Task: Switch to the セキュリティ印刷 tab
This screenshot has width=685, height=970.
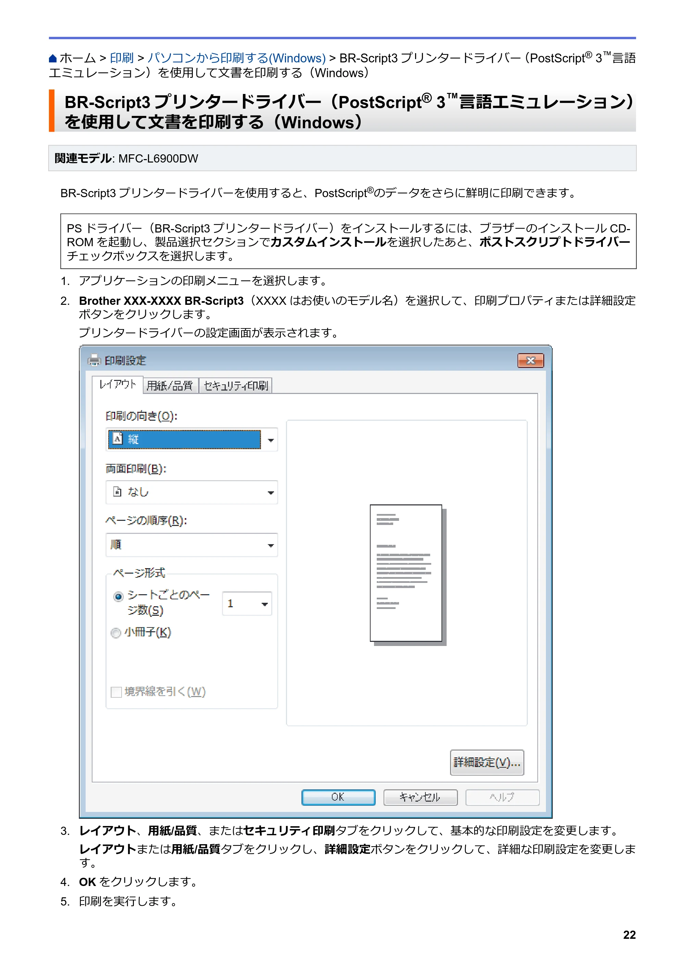Action: (x=236, y=385)
